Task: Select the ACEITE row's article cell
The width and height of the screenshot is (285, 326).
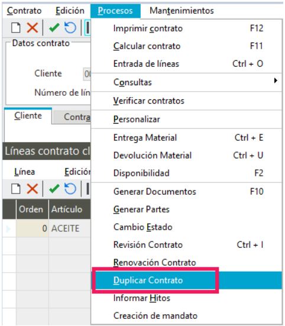Action: [70, 228]
